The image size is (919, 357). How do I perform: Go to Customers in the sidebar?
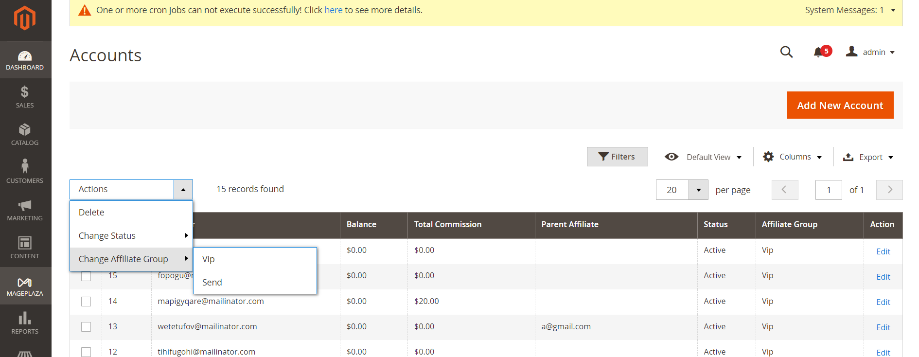25,172
